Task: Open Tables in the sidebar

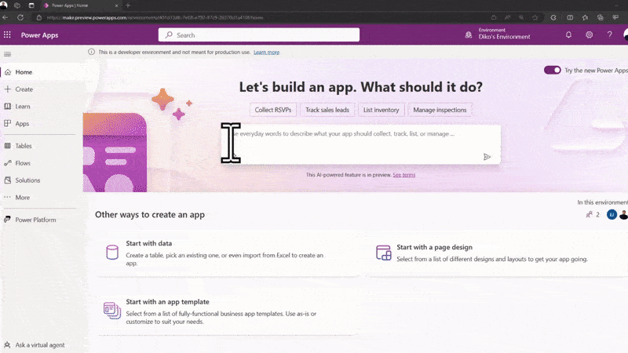Action: (40, 146)
